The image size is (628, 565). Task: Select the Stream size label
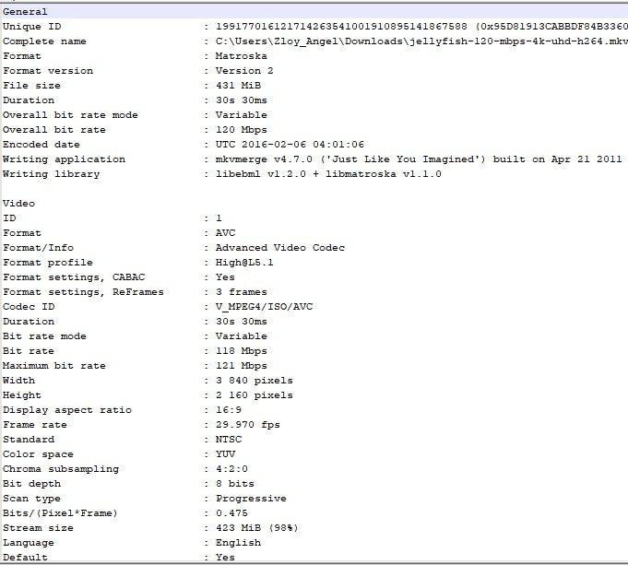coord(38,528)
